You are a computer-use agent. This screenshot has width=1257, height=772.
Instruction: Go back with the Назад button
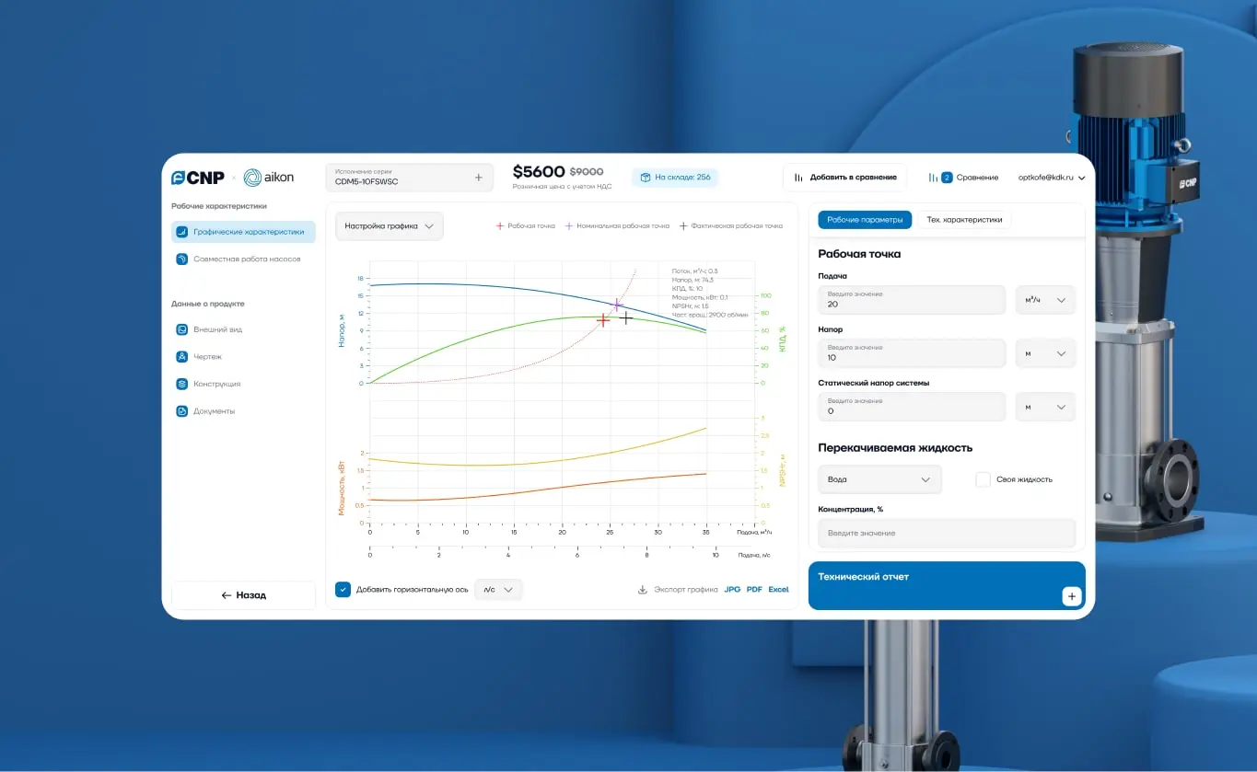click(x=243, y=595)
